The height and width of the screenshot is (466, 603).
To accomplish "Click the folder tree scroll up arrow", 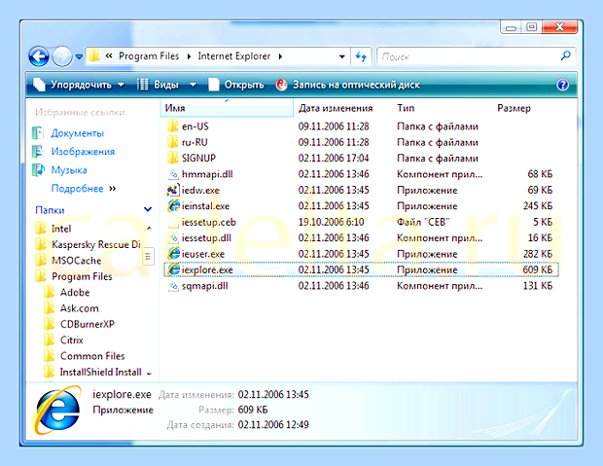I will [149, 229].
